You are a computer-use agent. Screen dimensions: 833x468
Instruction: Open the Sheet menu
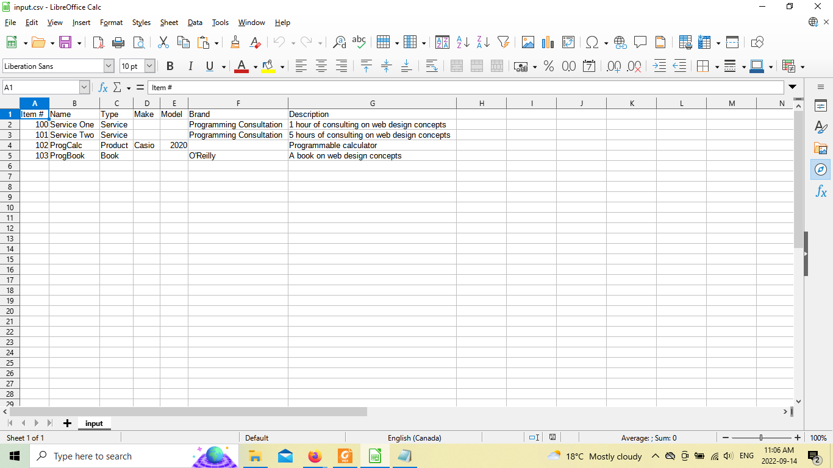click(169, 23)
